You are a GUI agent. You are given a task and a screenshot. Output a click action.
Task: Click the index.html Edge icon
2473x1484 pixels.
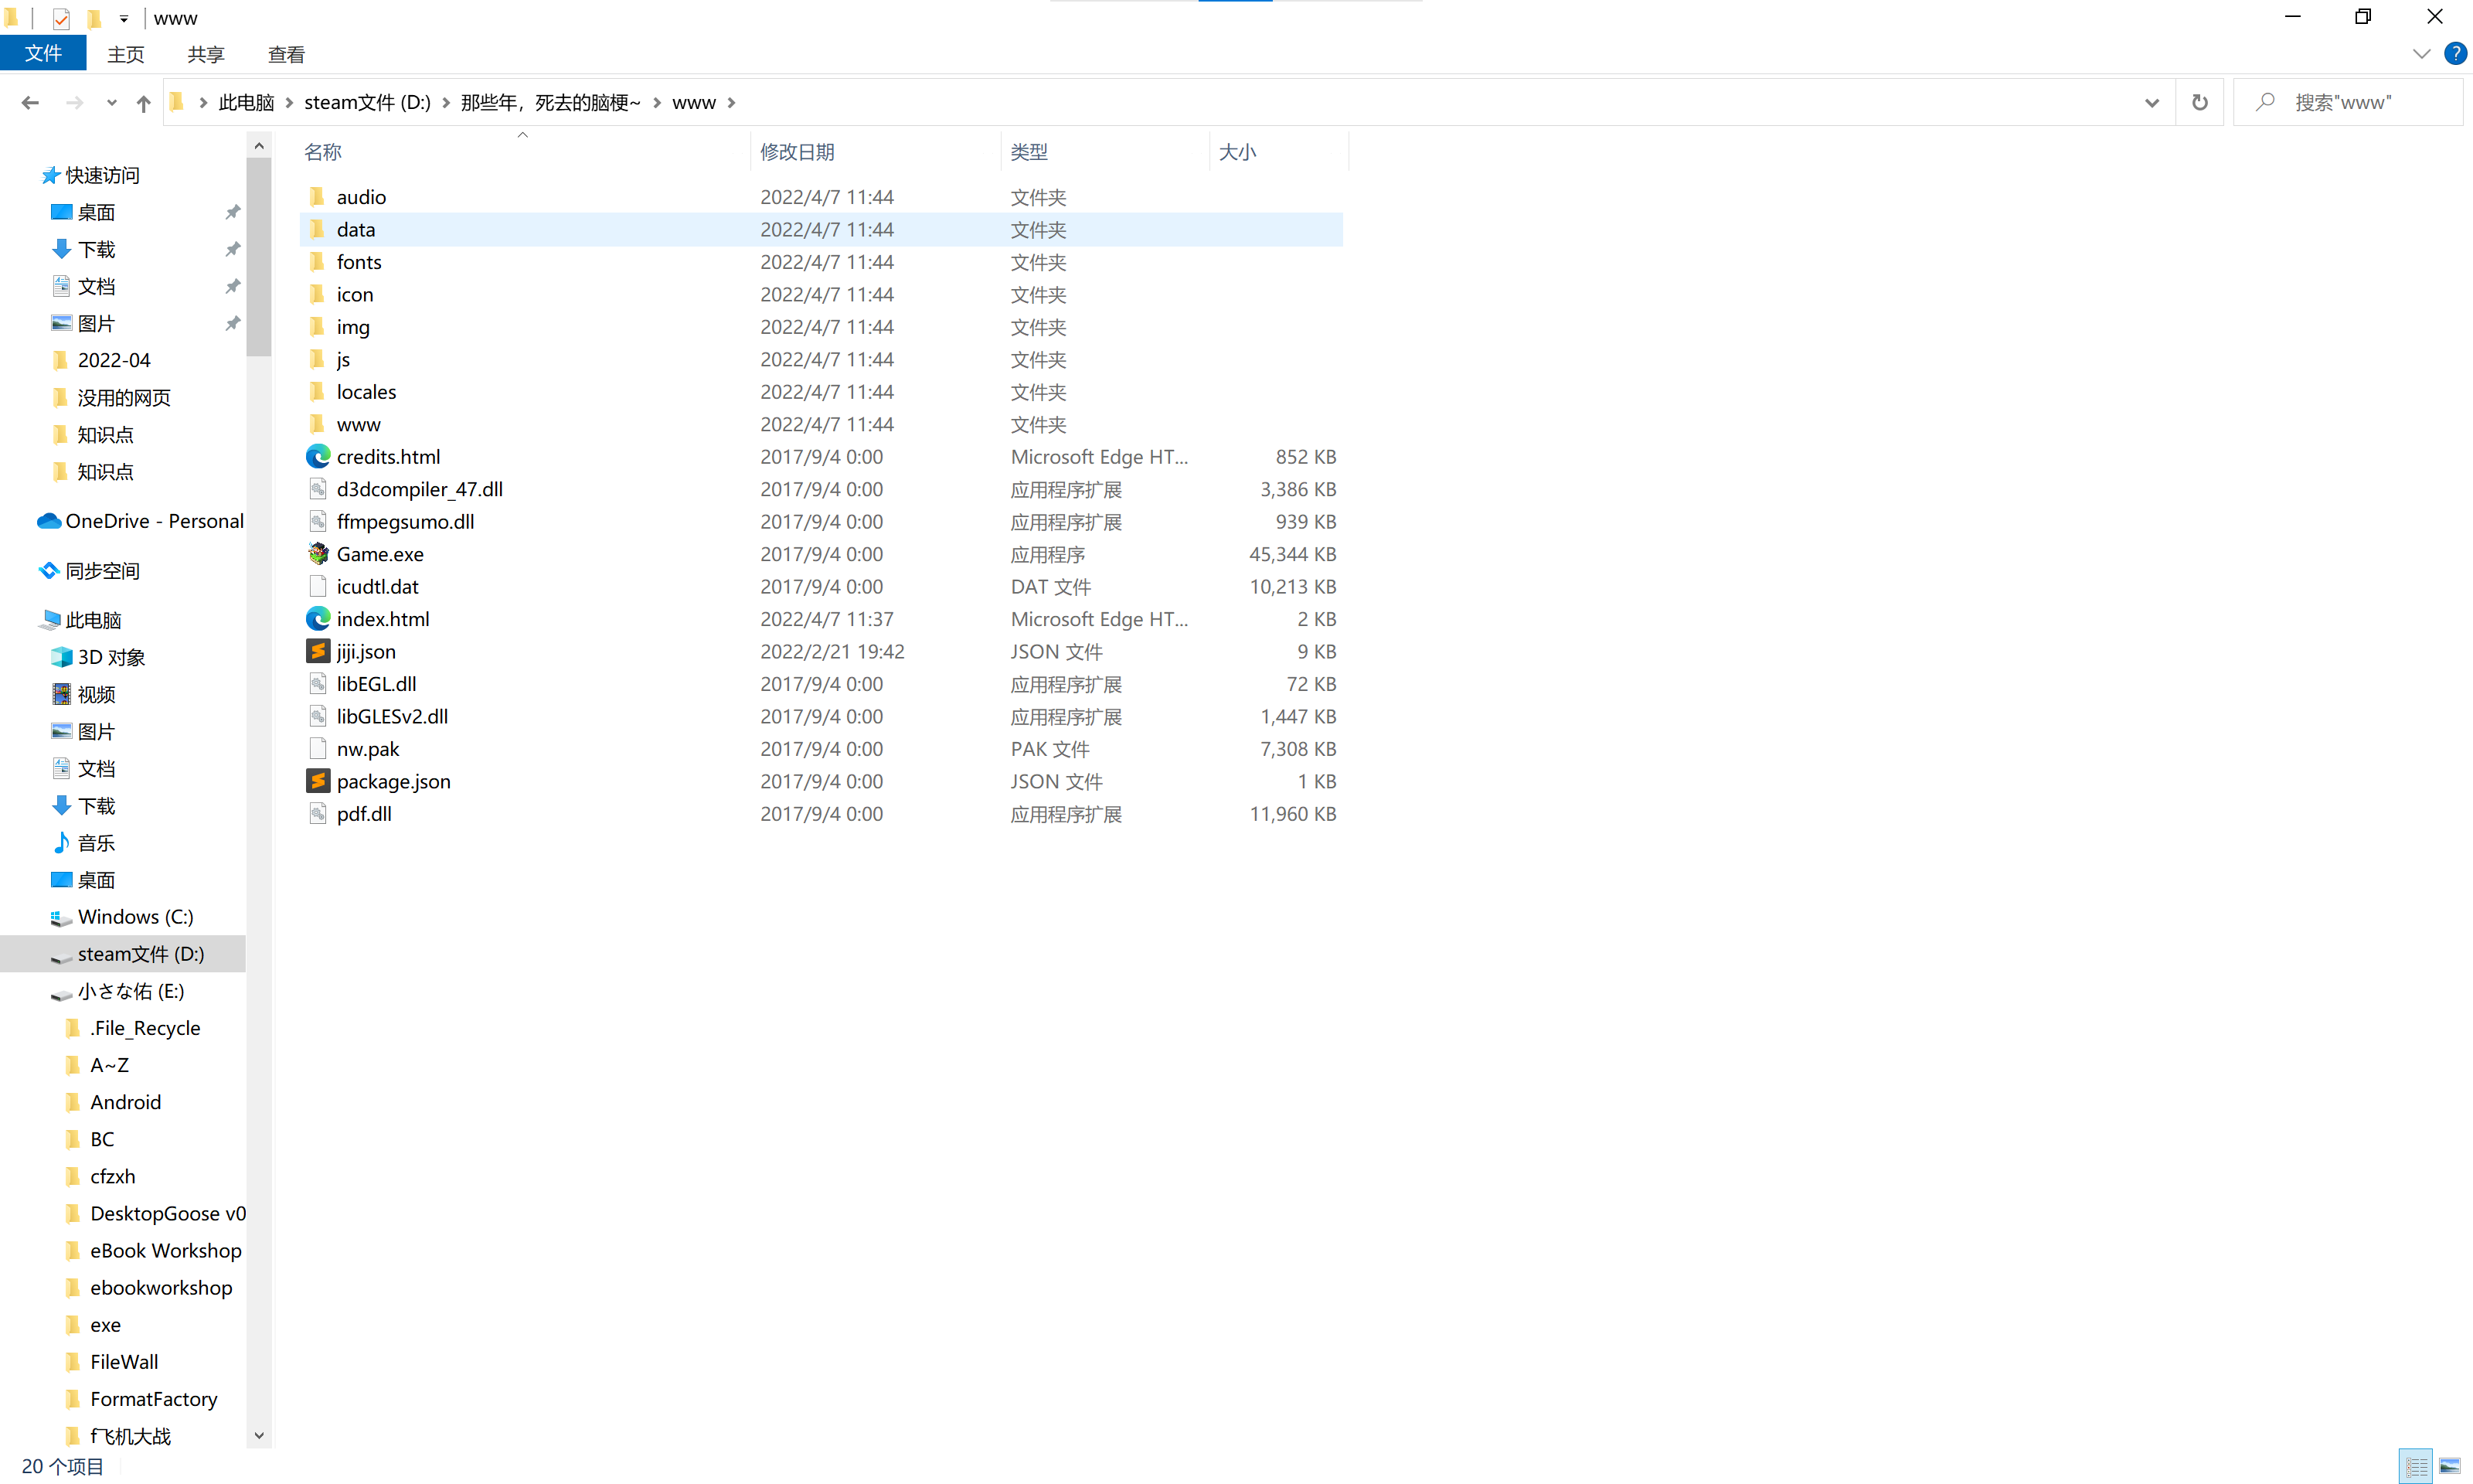pos(318,619)
